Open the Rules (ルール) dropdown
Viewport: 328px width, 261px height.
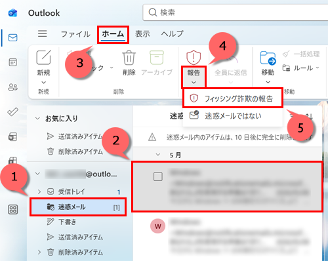(301, 68)
